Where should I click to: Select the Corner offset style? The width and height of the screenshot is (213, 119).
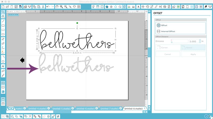168,48
